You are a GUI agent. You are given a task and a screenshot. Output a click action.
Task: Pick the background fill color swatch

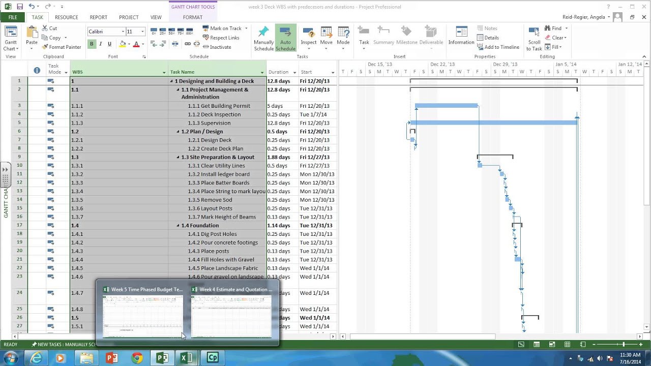coord(123,44)
